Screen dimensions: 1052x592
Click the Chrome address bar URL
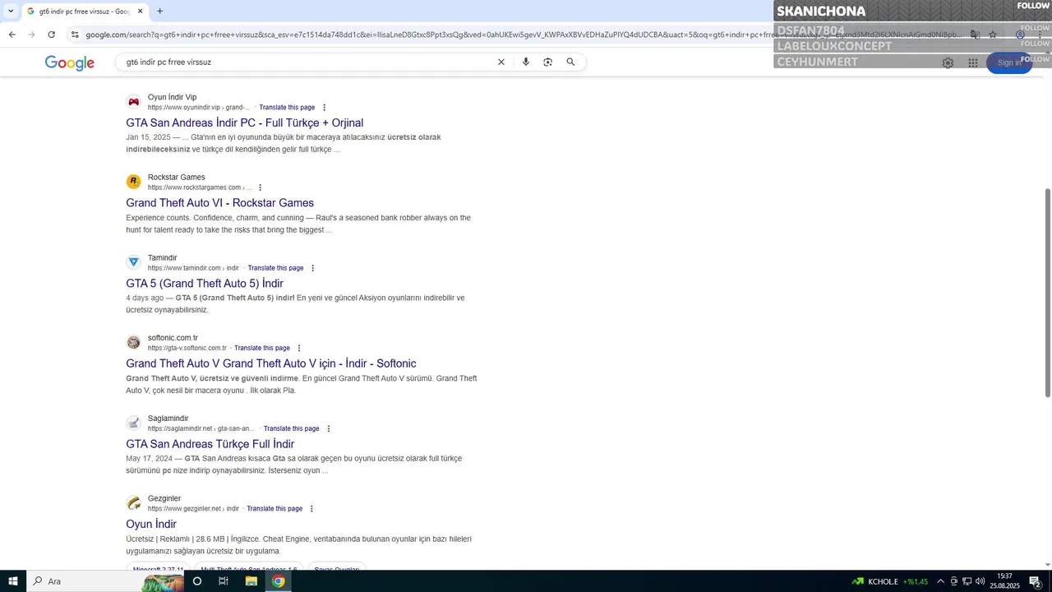(523, 35)
